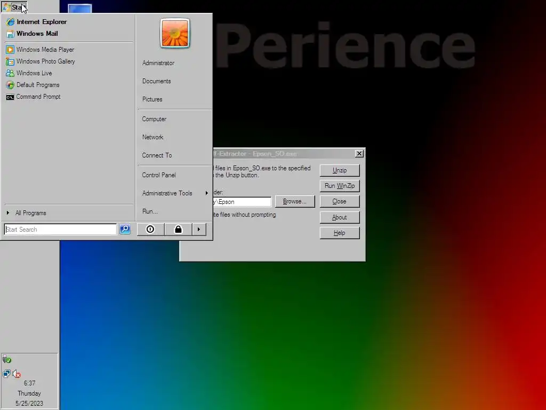Viewport: 546px width, 410px height.
Task: Click Browse... button for unzip folder
Action: click(294, 201)
